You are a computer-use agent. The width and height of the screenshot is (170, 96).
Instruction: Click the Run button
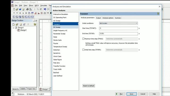(x=120, y=94)
